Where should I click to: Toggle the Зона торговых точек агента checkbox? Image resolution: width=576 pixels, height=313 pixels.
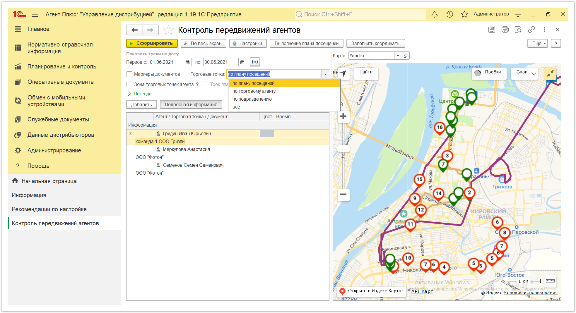tap(129, 84)
